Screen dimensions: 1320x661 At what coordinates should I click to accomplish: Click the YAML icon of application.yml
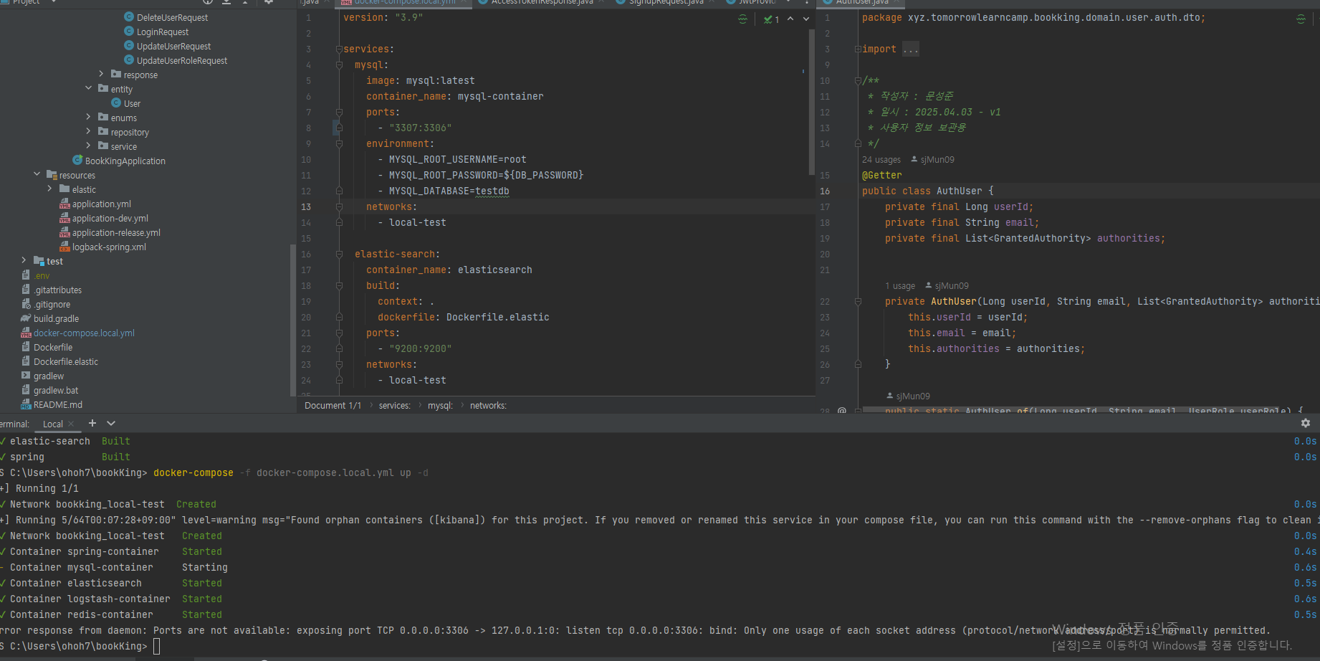(x=64, y=204)
